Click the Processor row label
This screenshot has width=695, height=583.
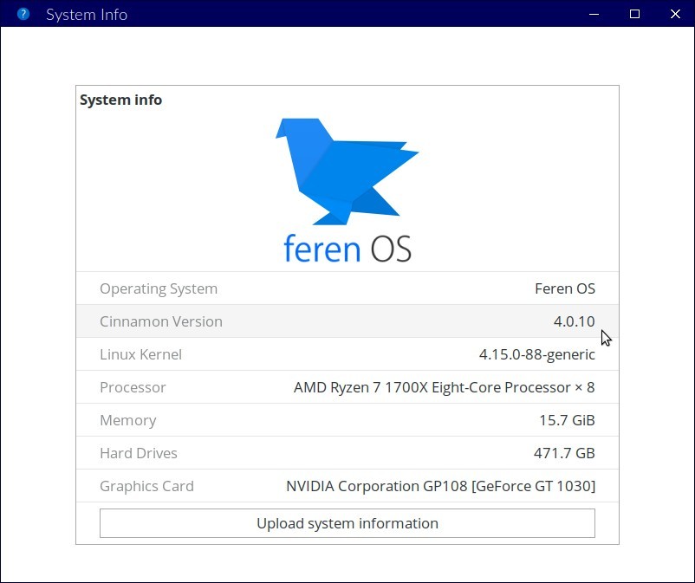tap(133, 387)
